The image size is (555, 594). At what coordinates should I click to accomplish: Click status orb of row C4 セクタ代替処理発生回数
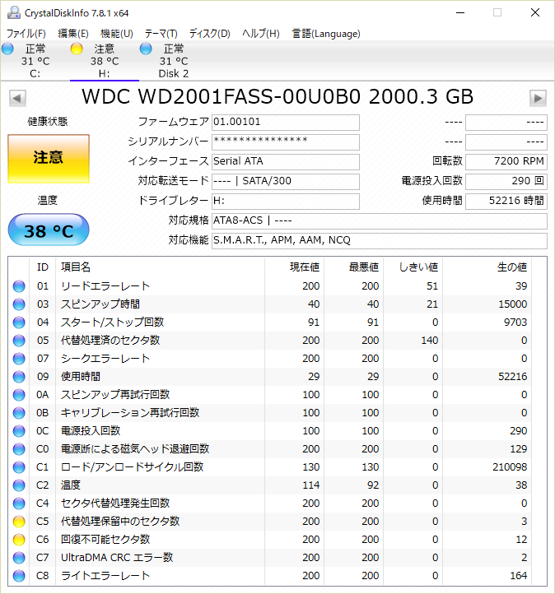[19, 504]
